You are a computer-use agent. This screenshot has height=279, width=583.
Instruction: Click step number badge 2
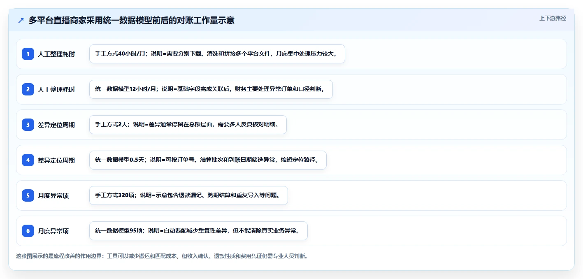[x=28, y=89]
